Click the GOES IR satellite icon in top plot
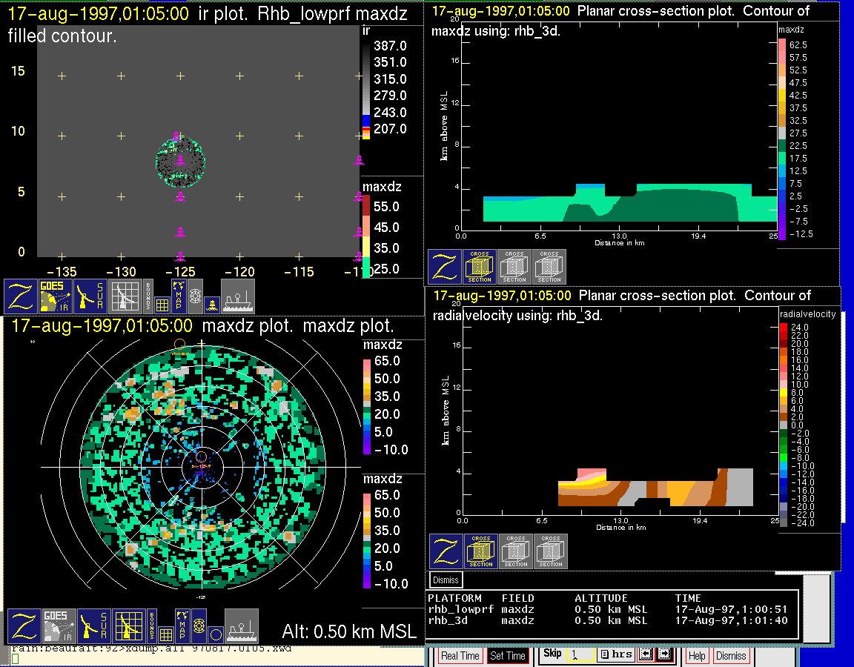854x667 pixels. pos(56,296)
